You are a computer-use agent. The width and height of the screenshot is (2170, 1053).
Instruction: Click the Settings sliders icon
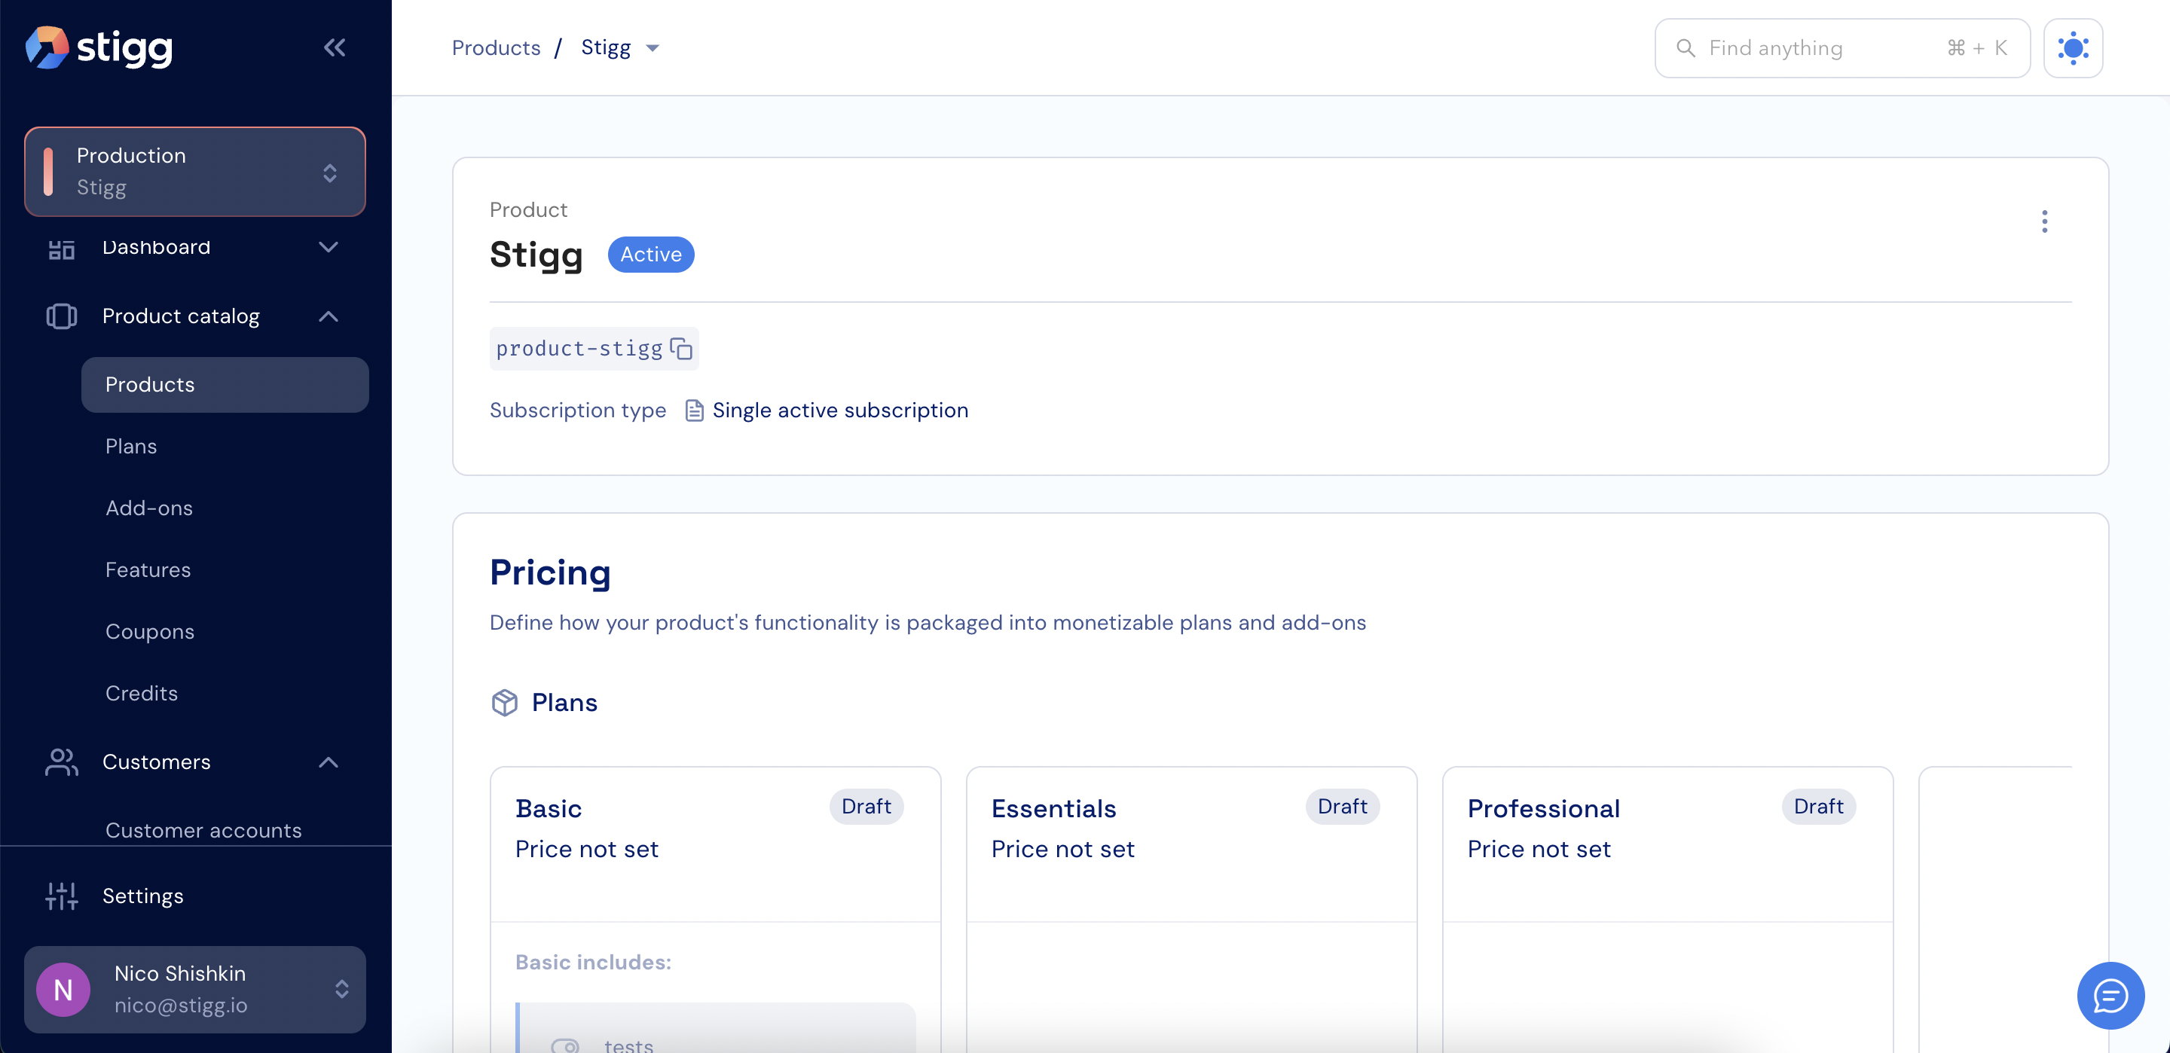[62, 896]
